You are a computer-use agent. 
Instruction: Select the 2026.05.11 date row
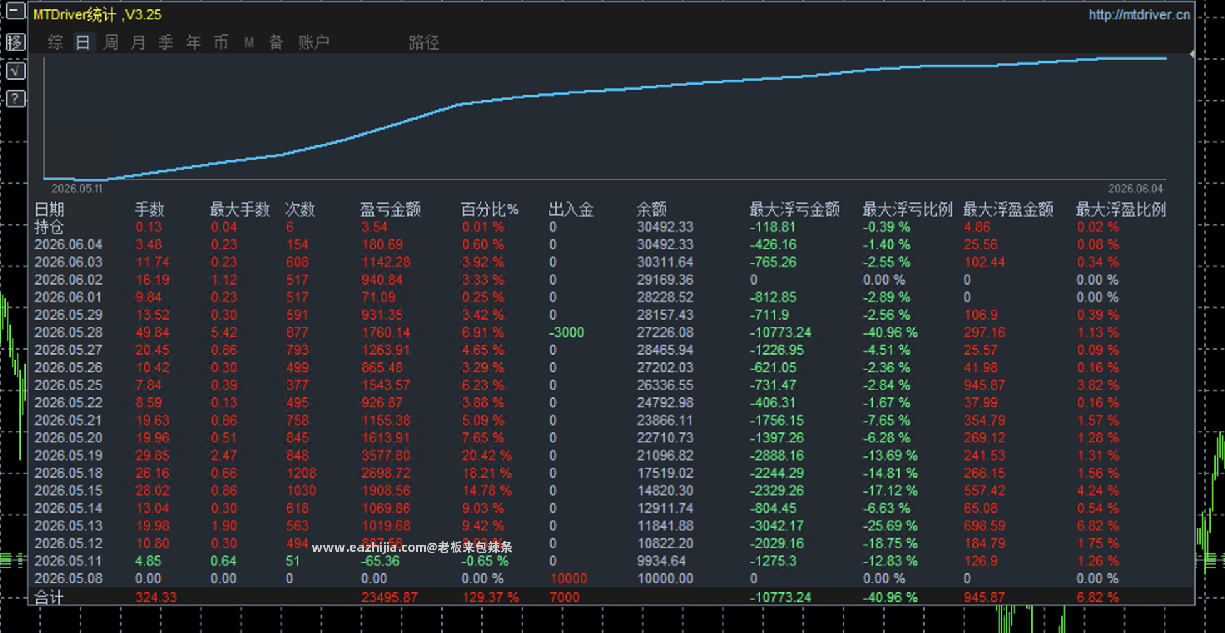tap(68, 561)
